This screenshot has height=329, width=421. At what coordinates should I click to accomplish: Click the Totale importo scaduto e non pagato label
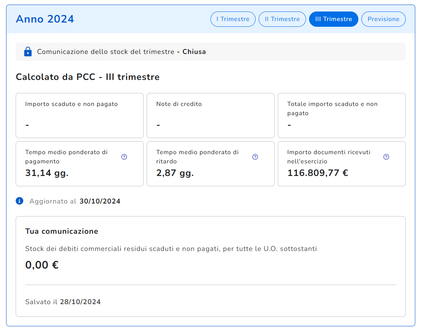tap(332, 108)
